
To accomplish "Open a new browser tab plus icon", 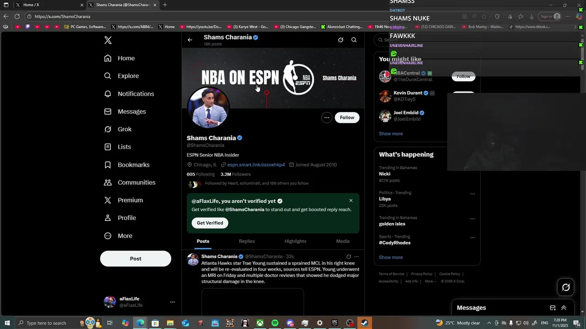I will tap(165, 5).
